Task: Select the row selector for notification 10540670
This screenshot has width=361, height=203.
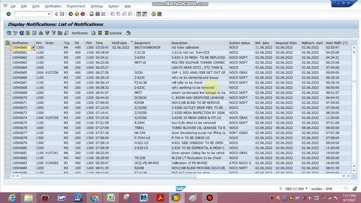Action: pyautogui.click(x=8, y=98)
